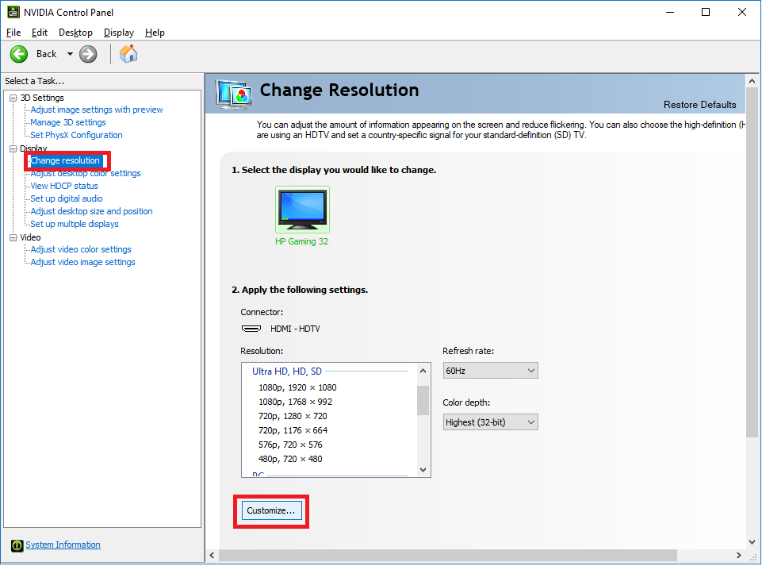
Task: Open the Refresh rate dropdown
Action: [x=490, y=371]
